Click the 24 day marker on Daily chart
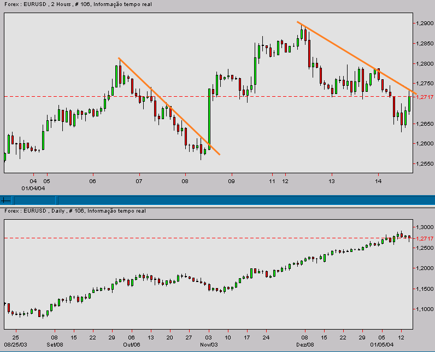Screen dimensions: 435x352 point(266,338)
